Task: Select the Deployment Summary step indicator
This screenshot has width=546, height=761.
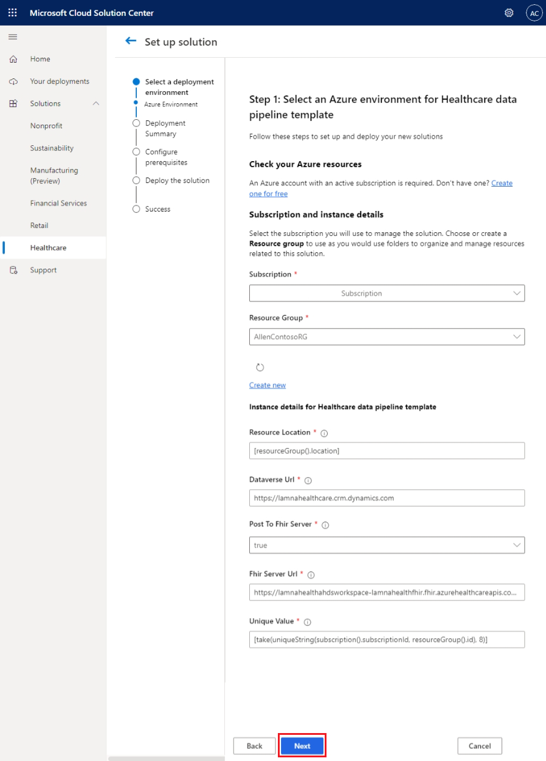Action: click(x=135, y=123)
